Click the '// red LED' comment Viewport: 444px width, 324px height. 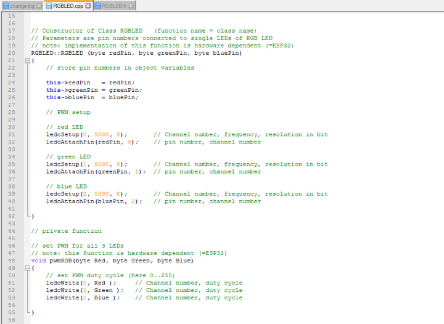pyautogui.click(x=65, y=127)
